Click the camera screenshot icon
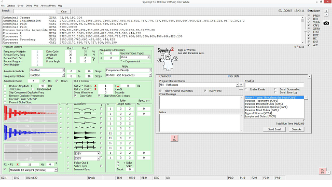 326,23
